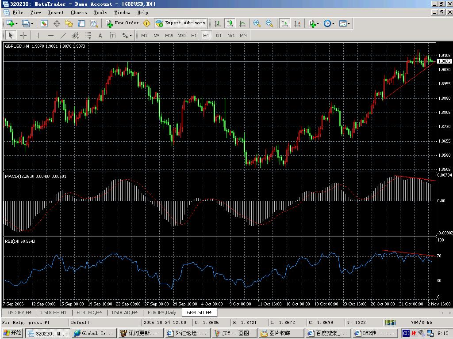Open the Market Watch window icon
The width and height of the screenshot is (453, 339).
[44, 23]
